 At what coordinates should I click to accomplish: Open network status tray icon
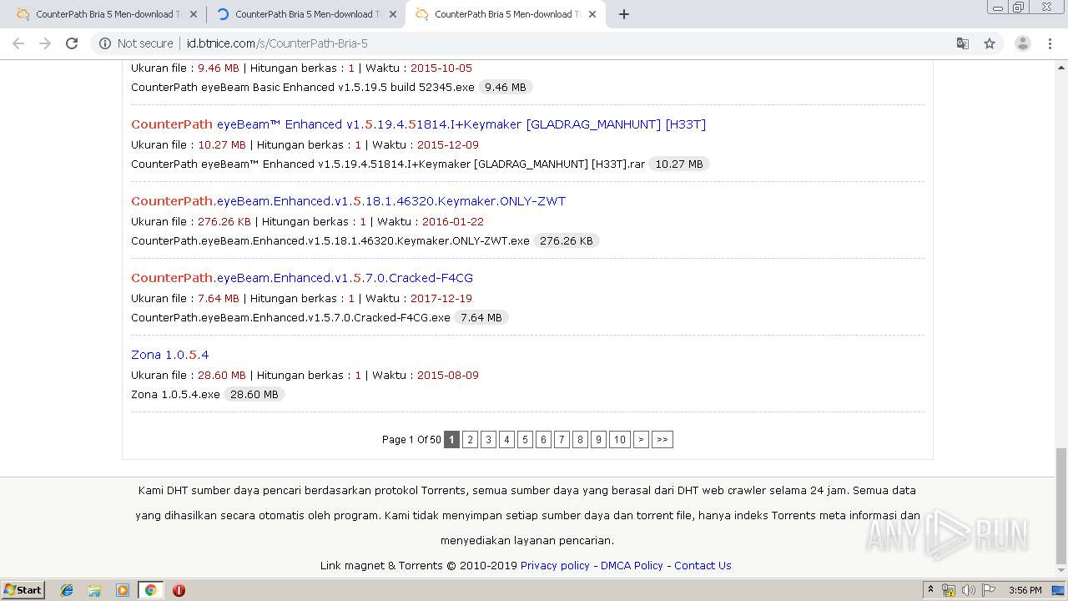(949, 590)
